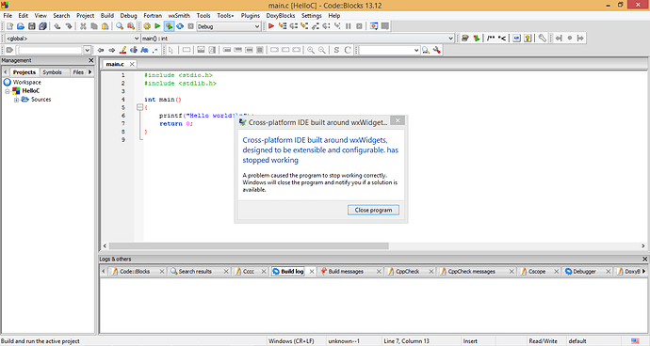Click the debugger Next line icon

pos(294,26)
